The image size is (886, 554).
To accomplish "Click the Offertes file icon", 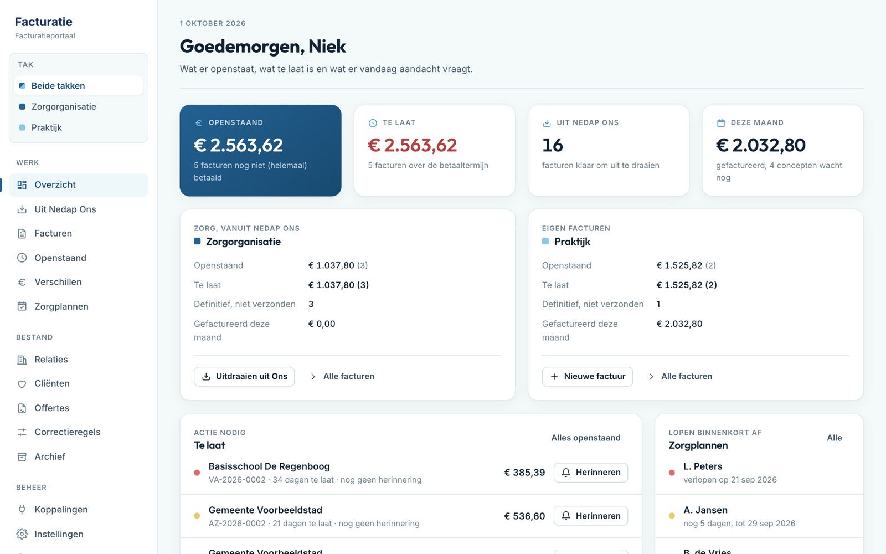I will tap(22, 408).
